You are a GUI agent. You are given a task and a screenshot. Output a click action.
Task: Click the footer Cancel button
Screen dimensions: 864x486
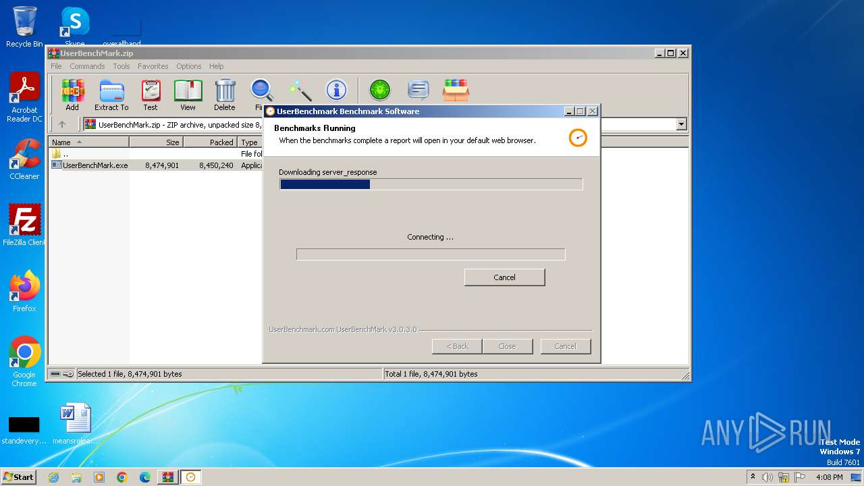[x=565, y=346]
